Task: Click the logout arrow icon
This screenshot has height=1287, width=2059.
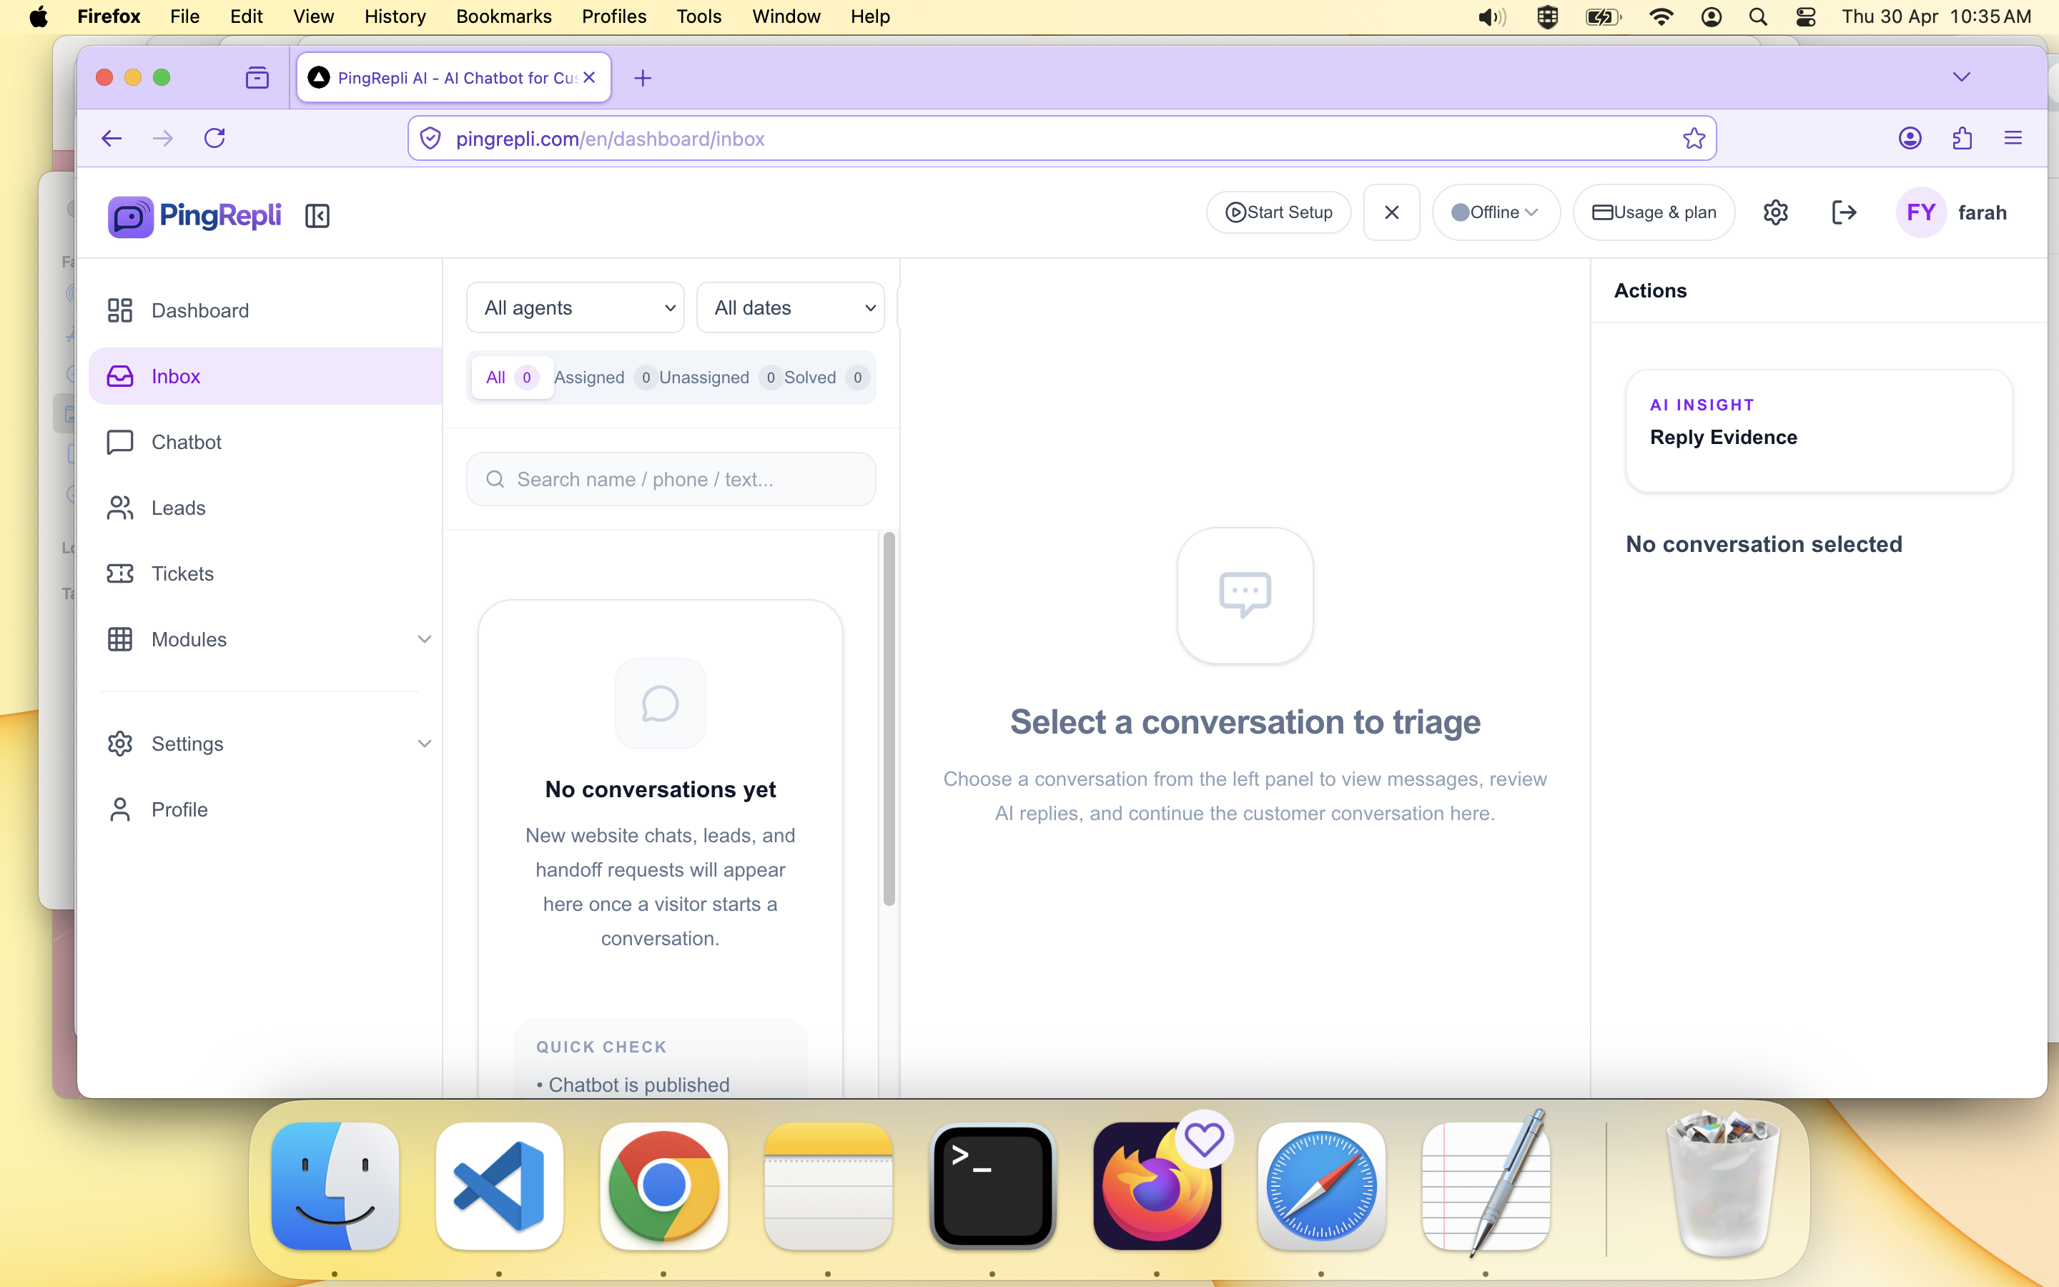Action: pyautogui.click(x=1844, y=212)
